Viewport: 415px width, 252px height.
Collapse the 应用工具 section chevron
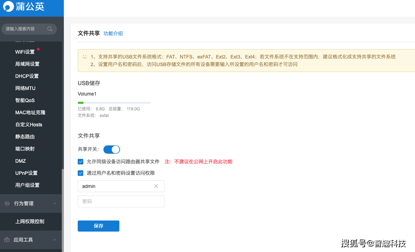click(54, 240)
